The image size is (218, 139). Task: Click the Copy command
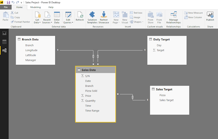pyautogui.click(x=15, y=17)
